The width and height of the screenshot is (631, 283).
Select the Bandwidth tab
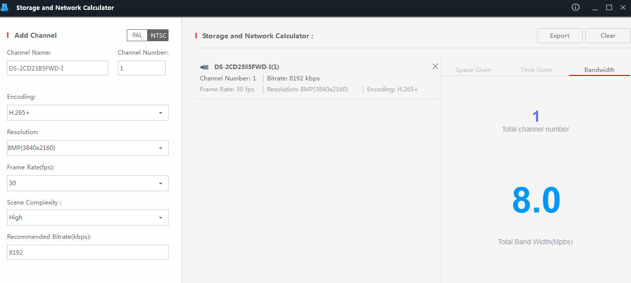599,70
